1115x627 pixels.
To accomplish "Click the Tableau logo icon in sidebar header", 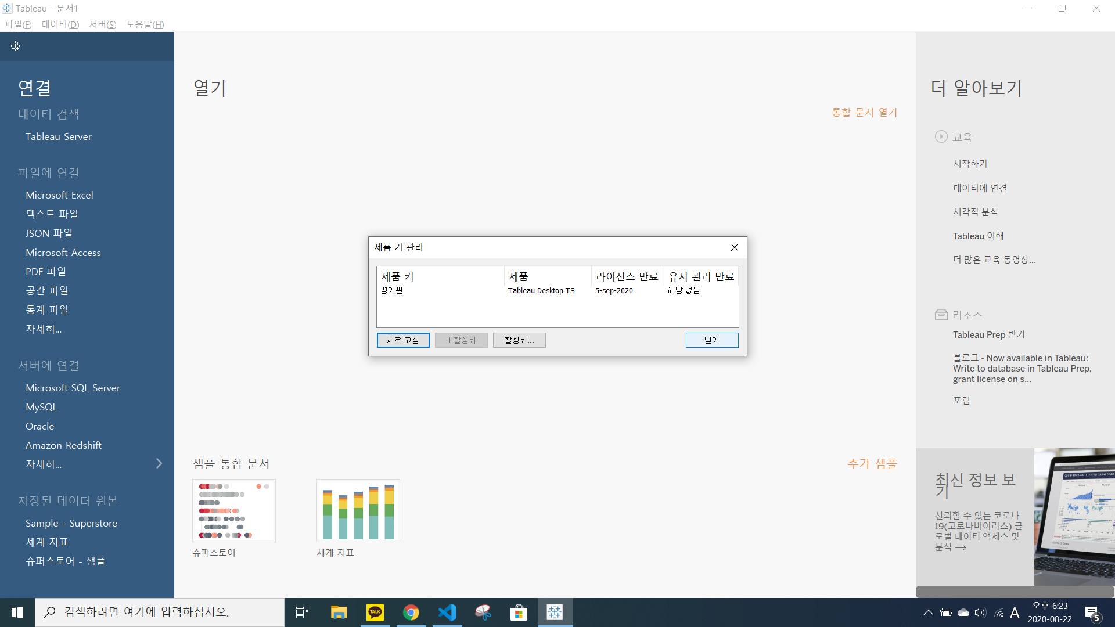I will click(16, 46).
